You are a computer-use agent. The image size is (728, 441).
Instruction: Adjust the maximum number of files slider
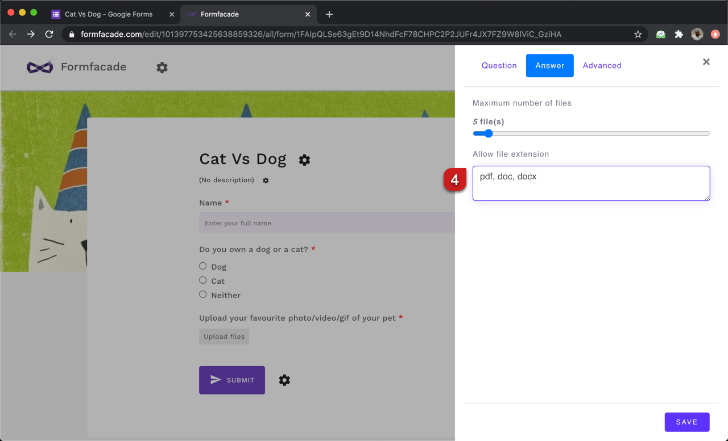pyautogui.click(x=488, y=133)
